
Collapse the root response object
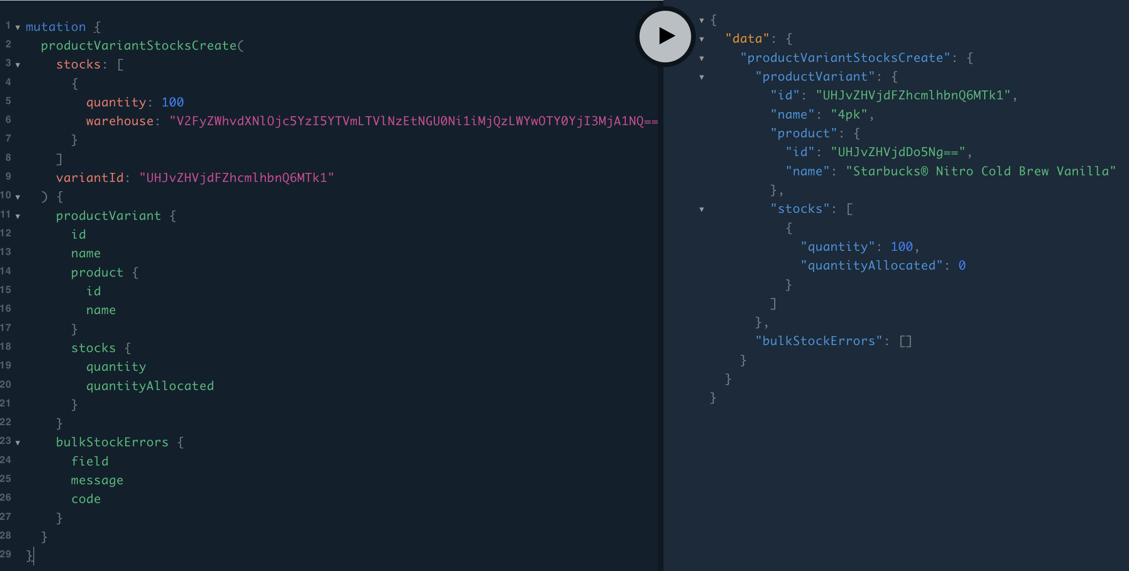pyautogui.click(x=701, y=21)
